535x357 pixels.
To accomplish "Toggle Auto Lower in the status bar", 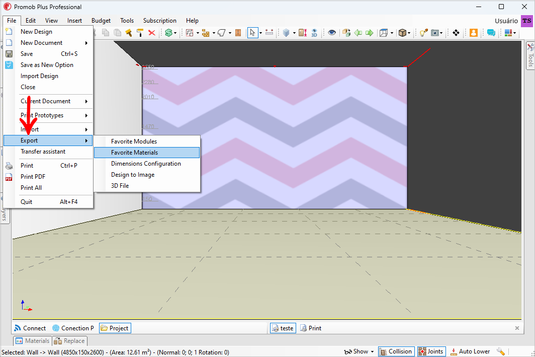I will click(470, 351).
